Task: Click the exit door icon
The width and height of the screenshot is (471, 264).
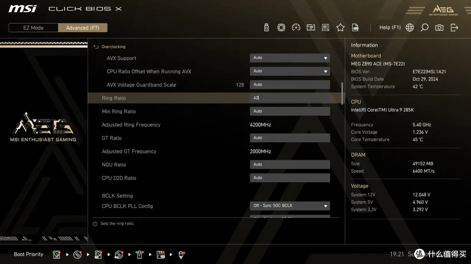Action: pos(454,27)
